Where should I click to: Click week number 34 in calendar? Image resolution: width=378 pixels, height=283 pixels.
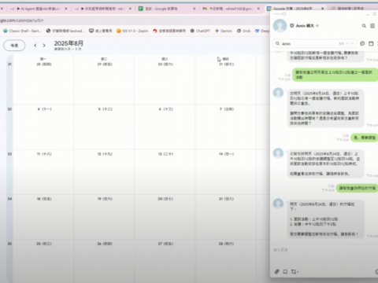coord(9,199)
